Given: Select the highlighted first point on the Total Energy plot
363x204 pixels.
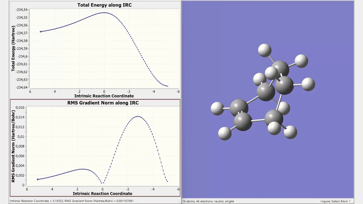Looking at the screenshot, I should pyautogui.click(x=41, y=32).
